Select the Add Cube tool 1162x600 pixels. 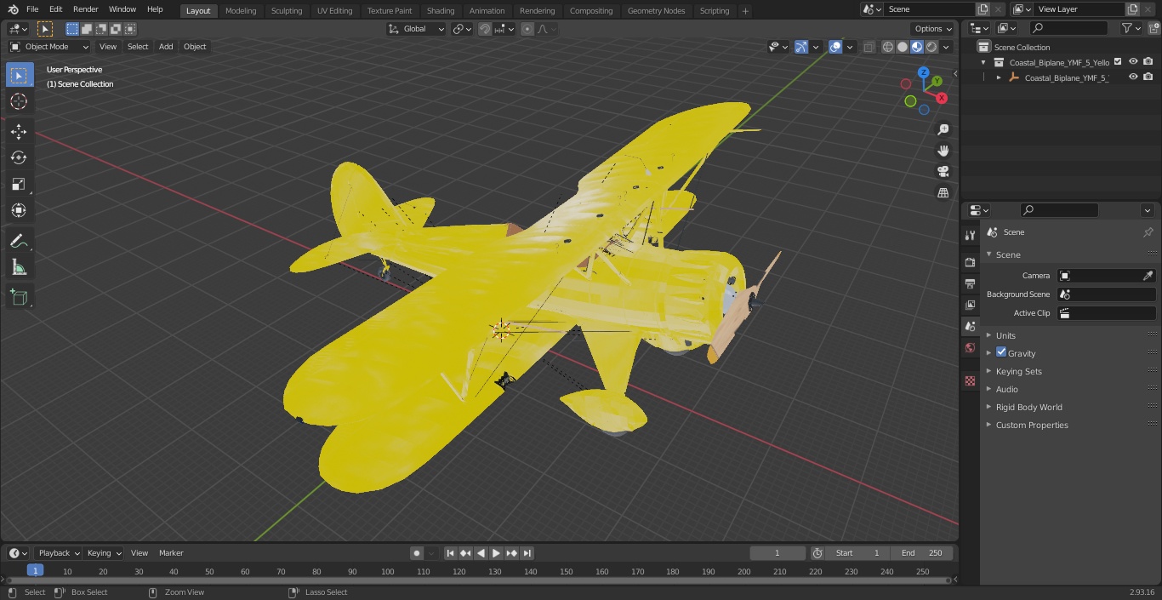(x=19, y=298)
